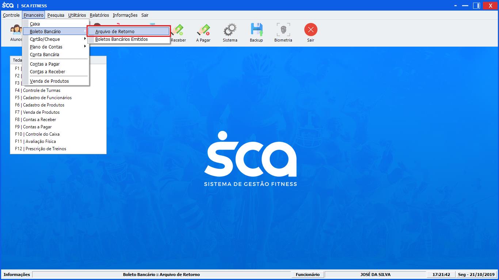Click F9 Contas a Pagar shortcut
Image resolution: width=499 pixels, height=280 pixels.
pos(33,127)
